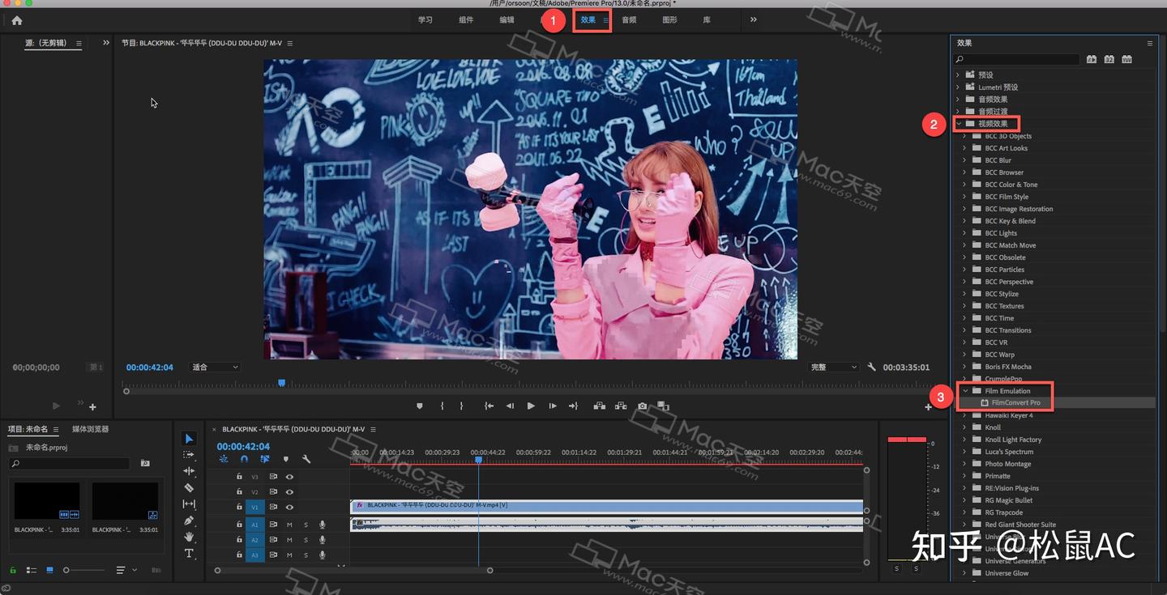Click the Extract button
This screenshot has width=1167, height=595.
(x=621, y=406)
